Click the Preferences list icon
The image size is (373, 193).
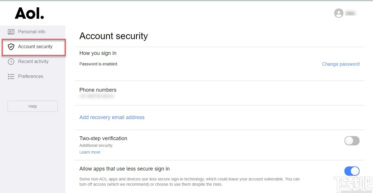[11, 76]
